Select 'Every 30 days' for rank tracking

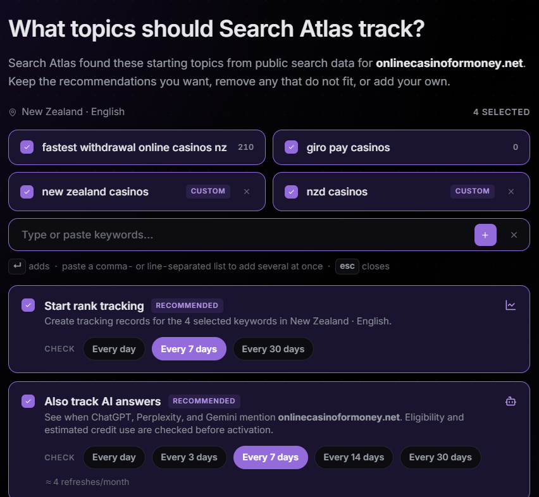[x=273, y=349]
